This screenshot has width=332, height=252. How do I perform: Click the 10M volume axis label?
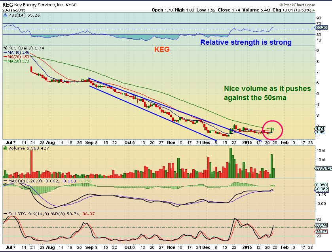(x=321, y=160)
